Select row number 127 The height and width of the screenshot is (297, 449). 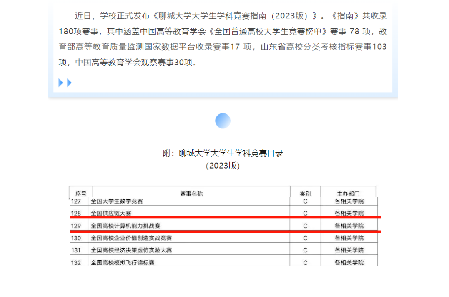click(76, 201)
